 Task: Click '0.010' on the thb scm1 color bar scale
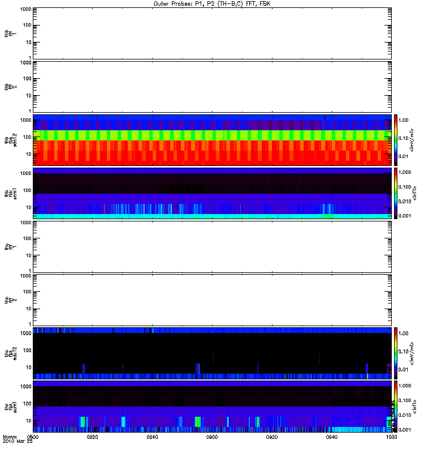405,202
